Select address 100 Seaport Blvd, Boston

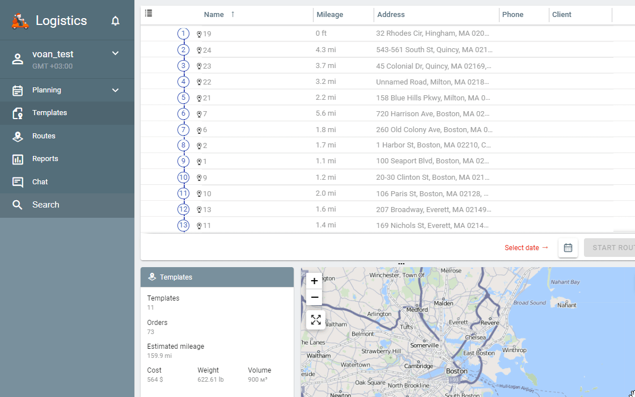433,161
